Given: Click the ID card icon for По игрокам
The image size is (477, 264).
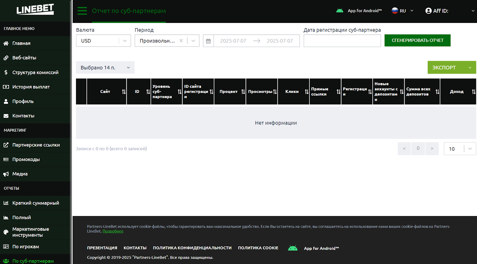Looking at the screenshot, I should click(x=6, y=246).
